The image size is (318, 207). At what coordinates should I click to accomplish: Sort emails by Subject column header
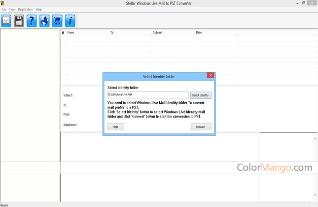click(x=173, y=32)
